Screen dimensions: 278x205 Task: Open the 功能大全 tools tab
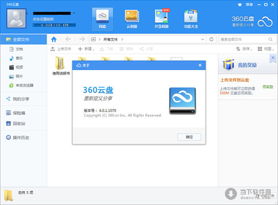coord(191,19)
